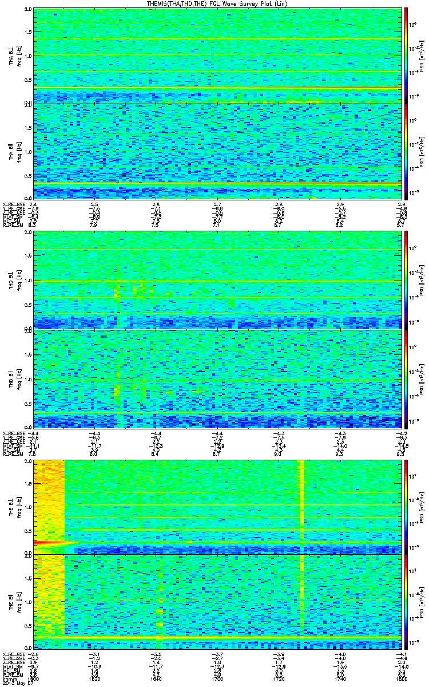Click the 'THA B∥ freq [Hz]' vertical axis label
This screenshot has width=429, height=687.
click(15, 151)
